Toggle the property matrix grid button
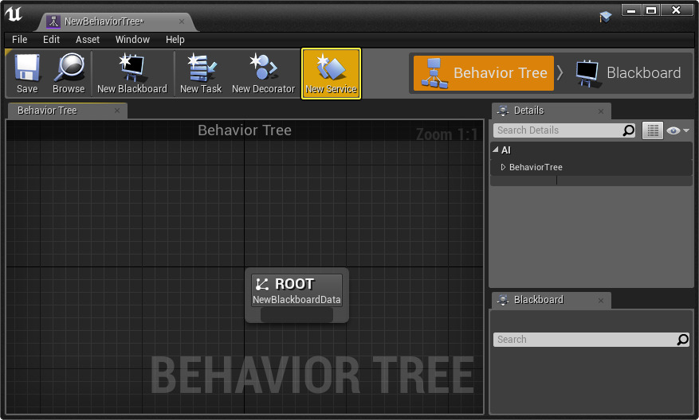Screen dimensions: 699x420 pos(653,130)
